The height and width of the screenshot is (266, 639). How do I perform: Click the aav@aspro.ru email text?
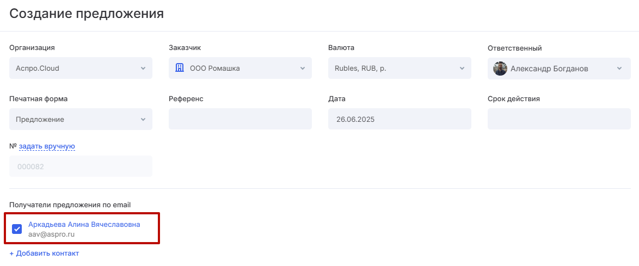coord(51,234)
